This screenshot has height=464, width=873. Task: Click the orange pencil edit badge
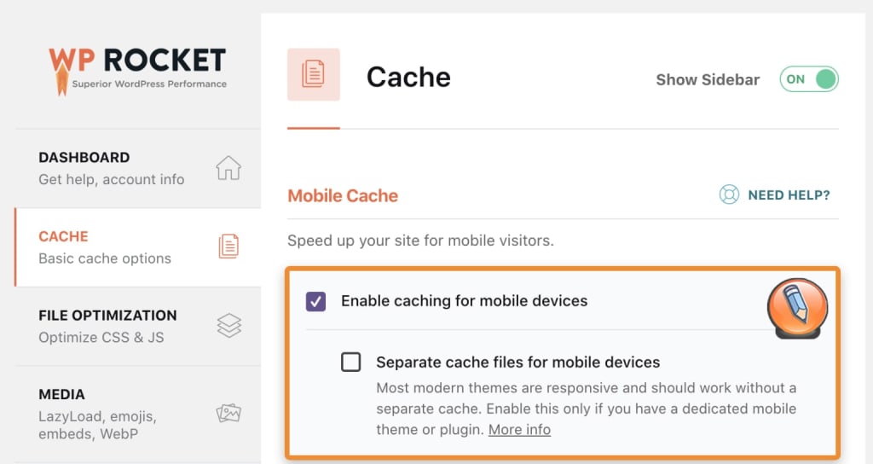point(798,309)
